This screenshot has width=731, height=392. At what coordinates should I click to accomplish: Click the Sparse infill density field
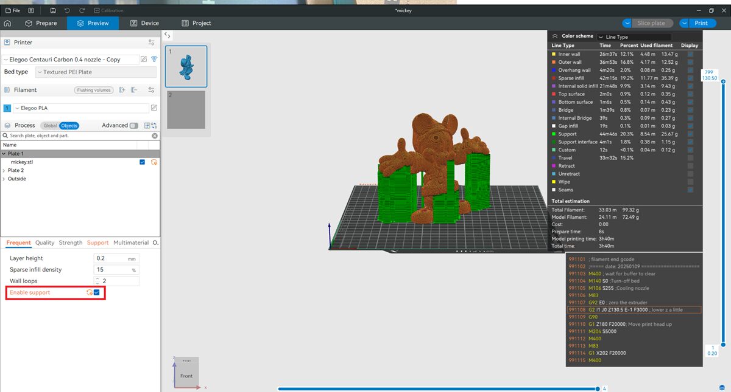tap(116, 270)
